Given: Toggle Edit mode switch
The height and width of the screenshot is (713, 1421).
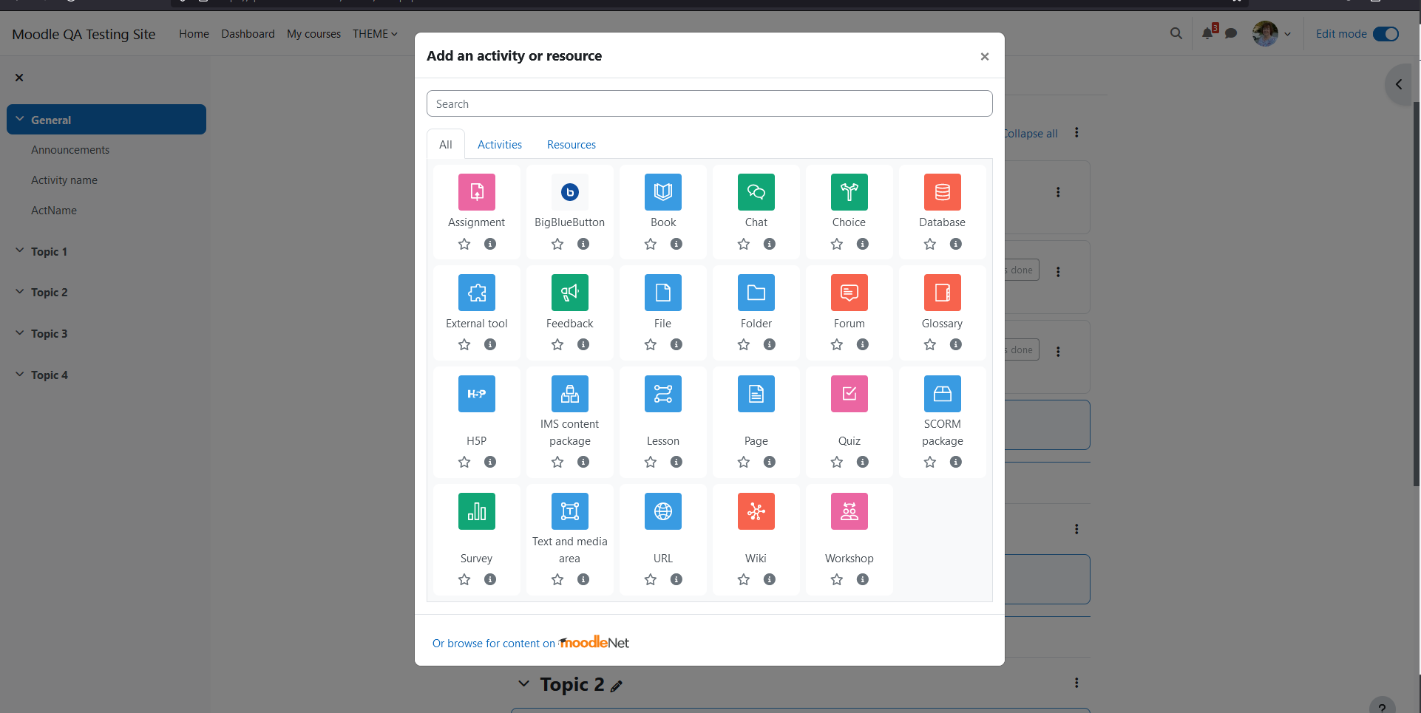Looking at the screenshot, I should click(x=1386, y=34).
